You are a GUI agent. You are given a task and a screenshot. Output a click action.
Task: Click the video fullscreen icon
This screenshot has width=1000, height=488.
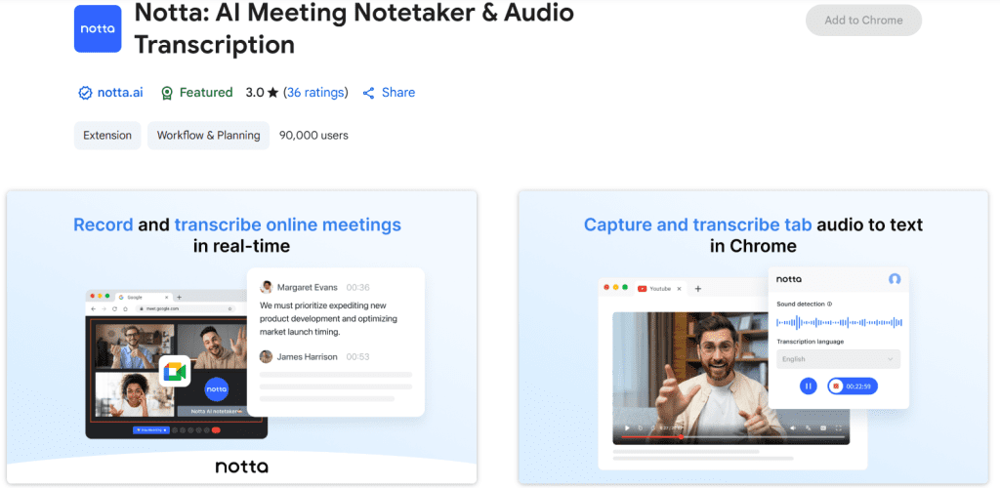[x=839, y=427]
